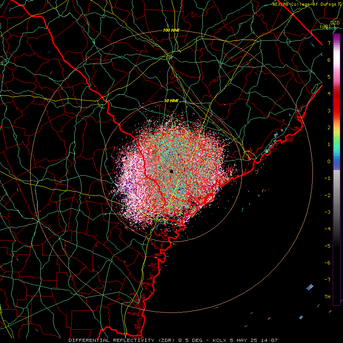Image resolution: width=343 pixels, height=343 pixels.
Task: Click the "1" value on color scale
Action: pyautogui.click(x=329, y=144)
